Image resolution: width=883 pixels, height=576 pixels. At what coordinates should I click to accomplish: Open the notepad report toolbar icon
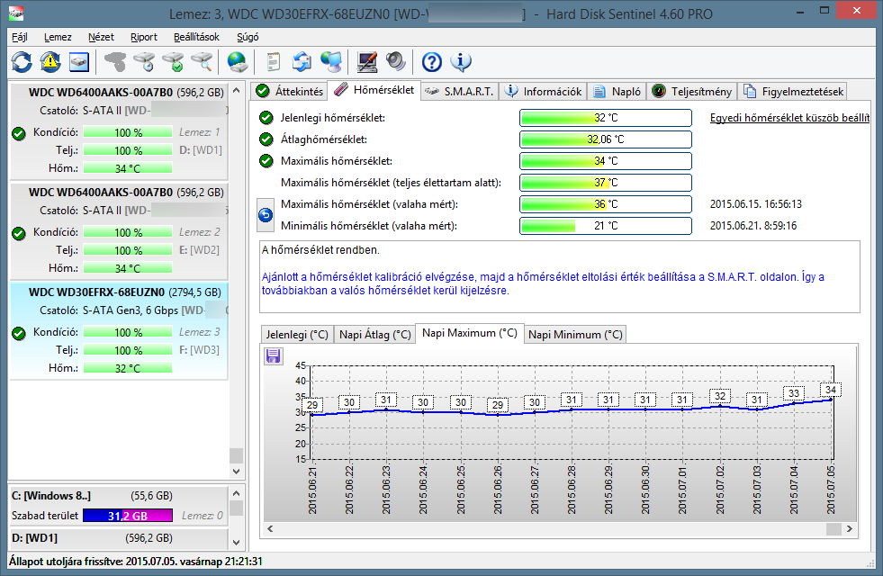click(274, 62)
